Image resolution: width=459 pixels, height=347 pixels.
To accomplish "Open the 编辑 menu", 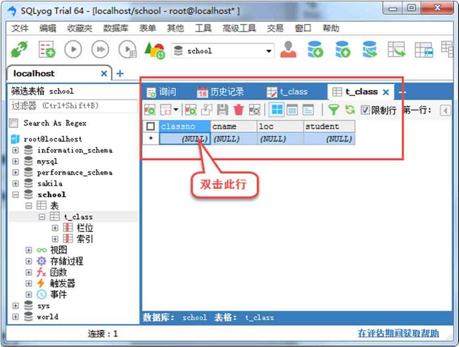I will (48, 28).
